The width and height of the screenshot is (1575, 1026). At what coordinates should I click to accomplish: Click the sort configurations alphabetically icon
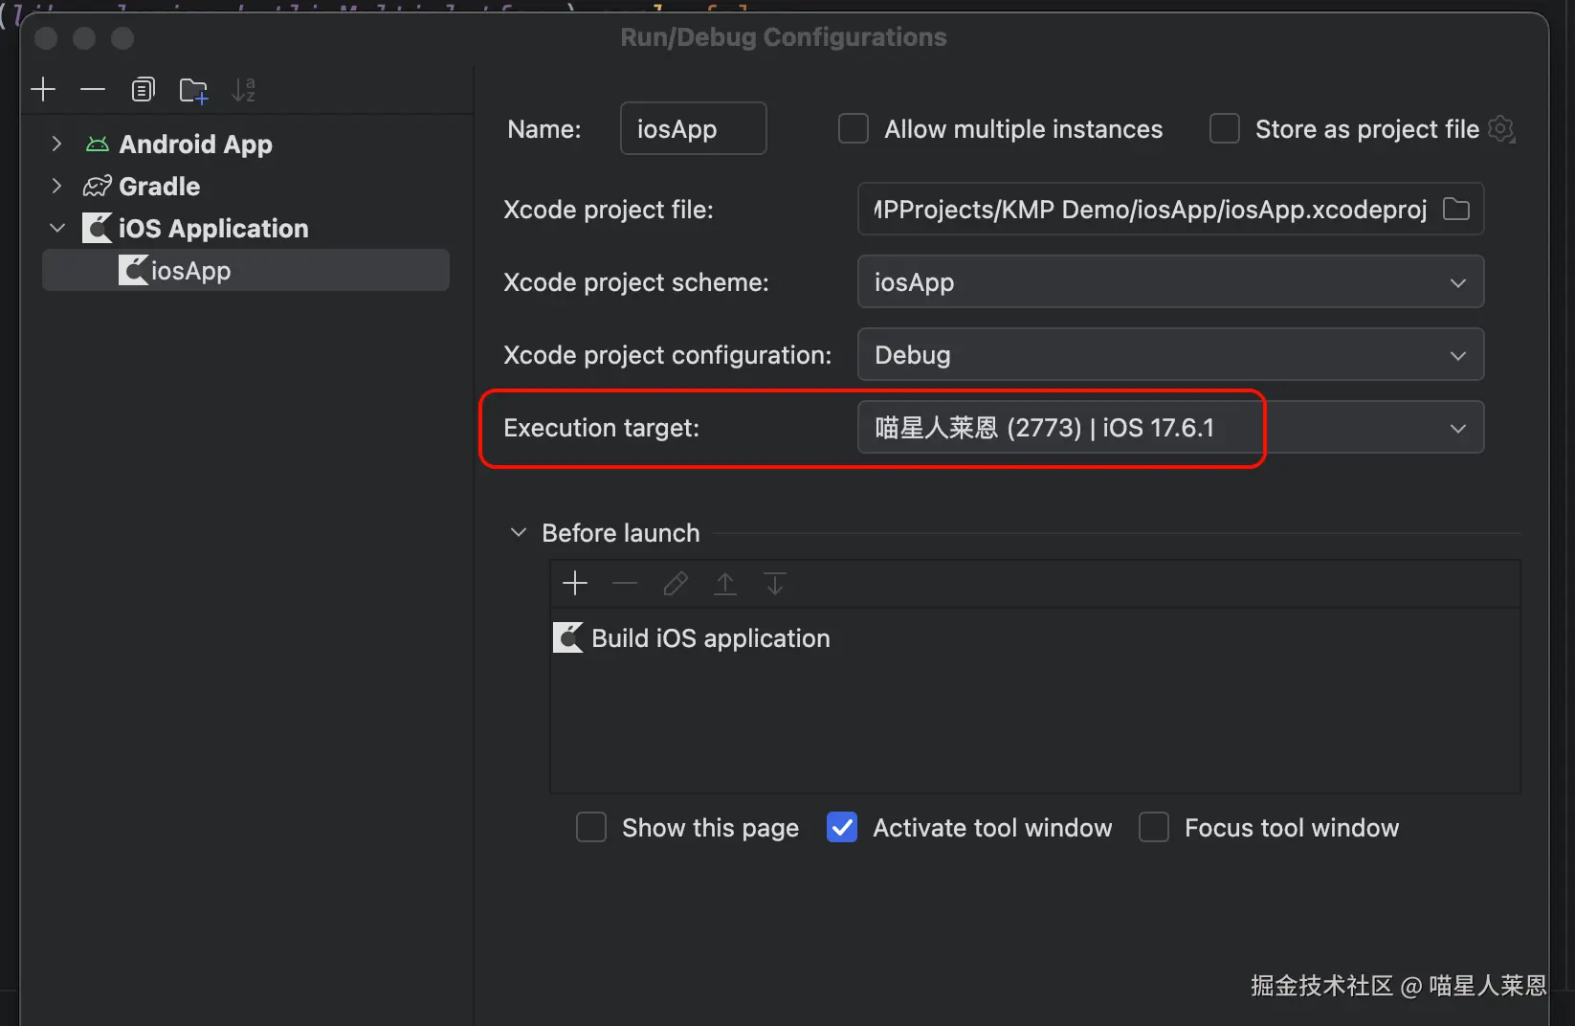click(243, 90)
